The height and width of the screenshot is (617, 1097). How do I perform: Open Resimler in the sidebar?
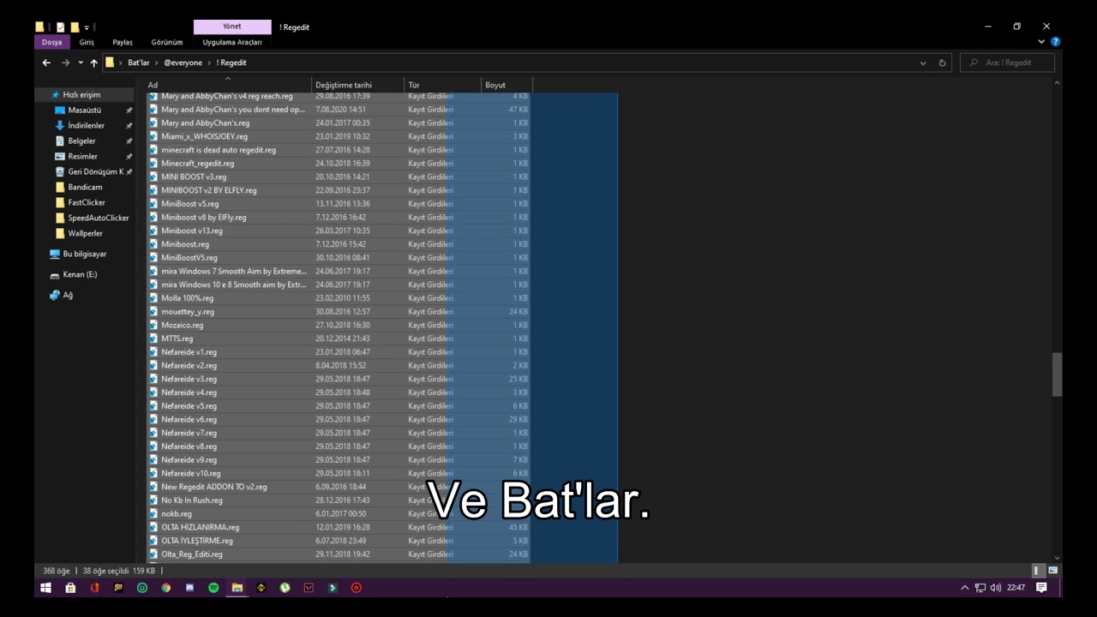[82, 157]
